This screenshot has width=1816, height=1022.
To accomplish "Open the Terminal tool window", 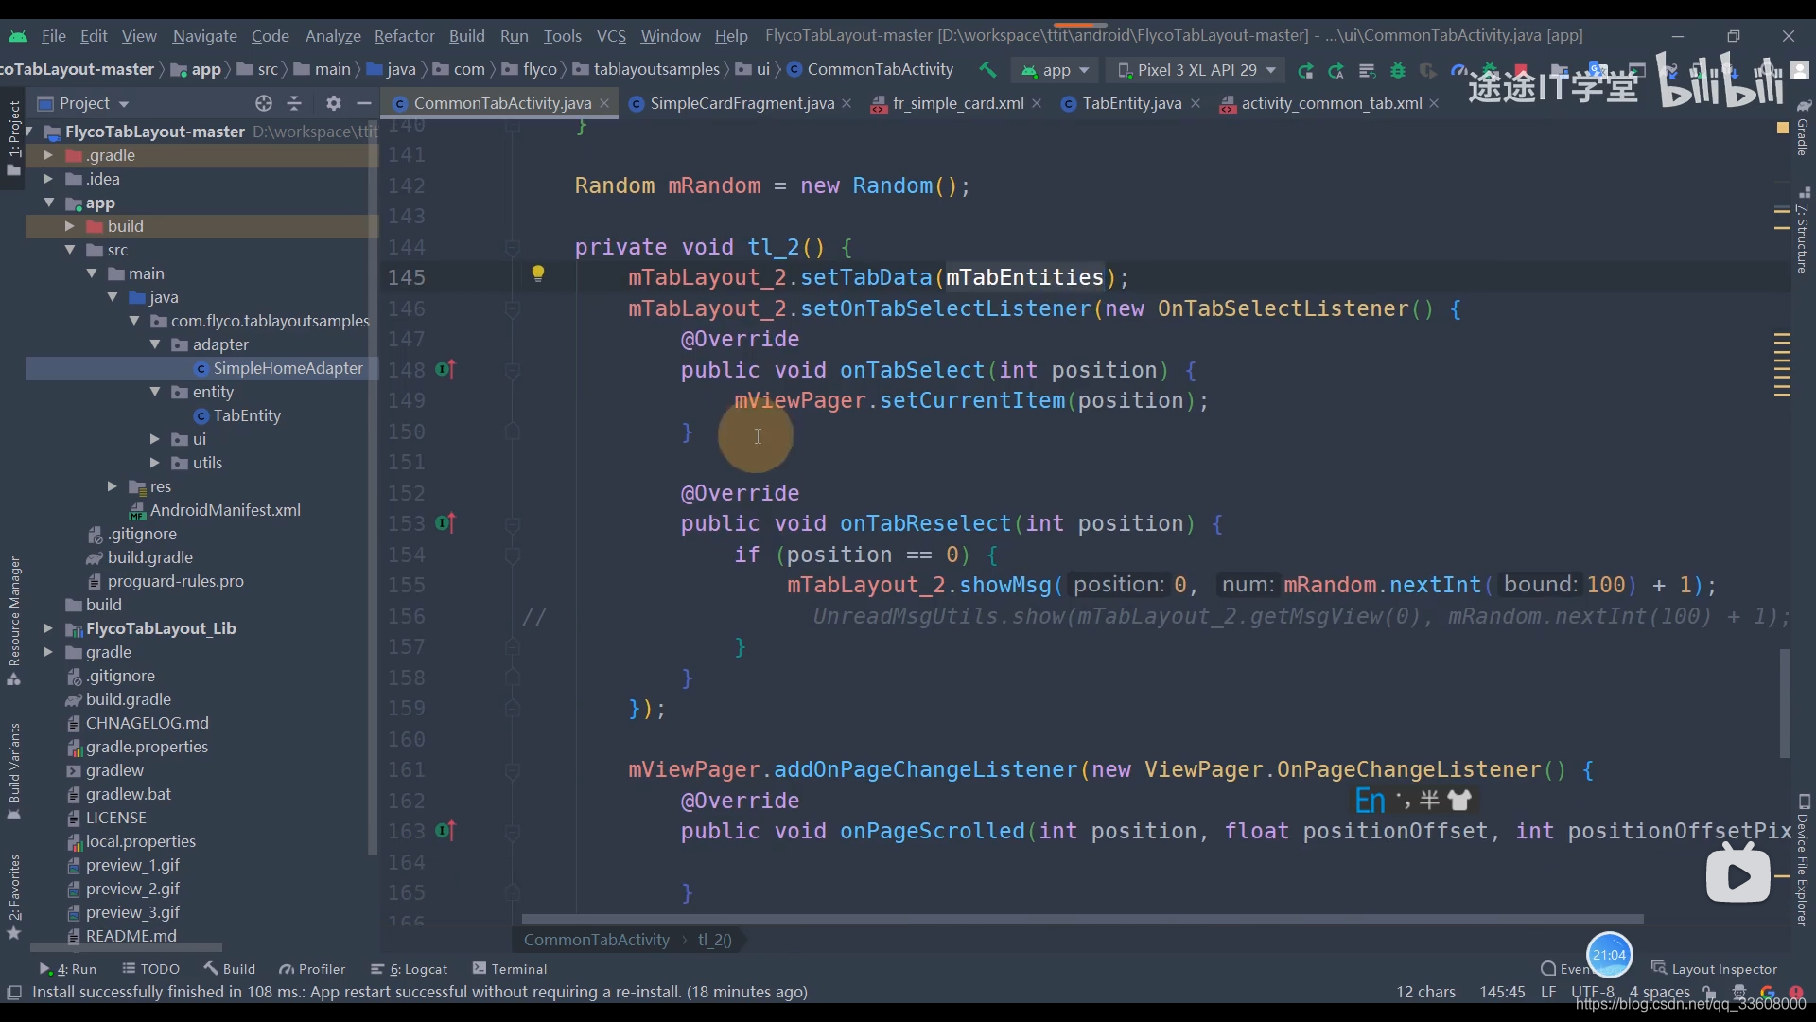I will [510, 969].
